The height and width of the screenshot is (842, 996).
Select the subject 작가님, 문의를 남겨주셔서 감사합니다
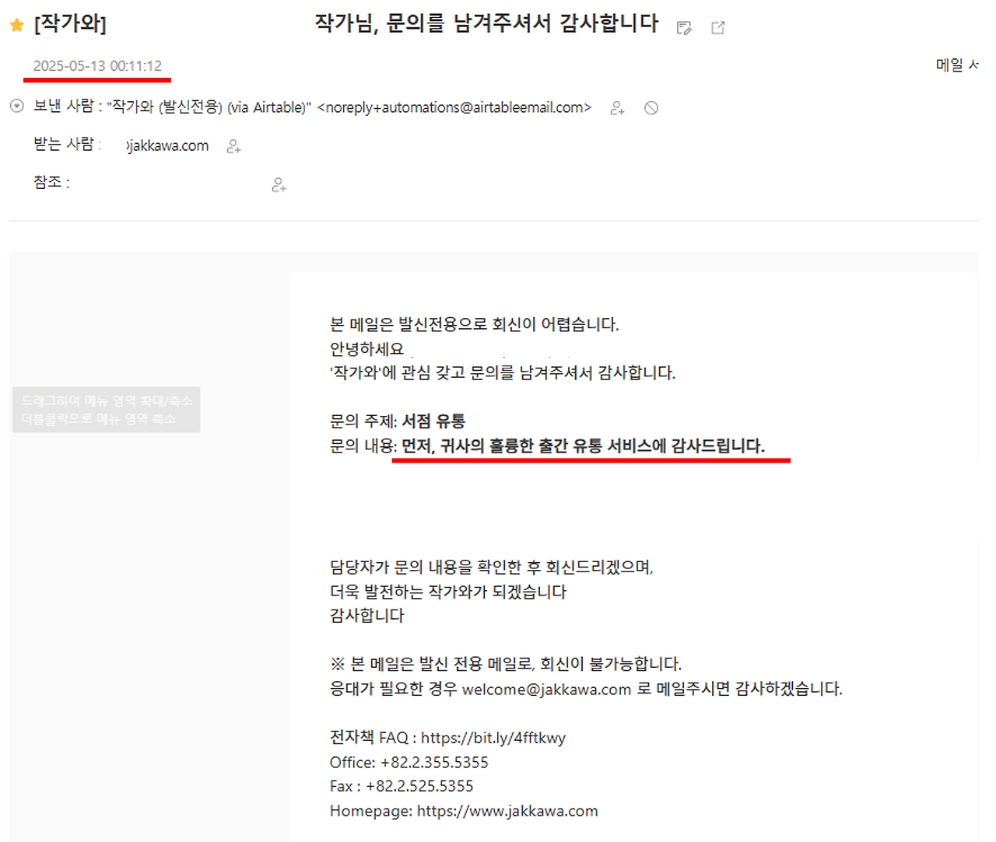[x=487, y=24]
